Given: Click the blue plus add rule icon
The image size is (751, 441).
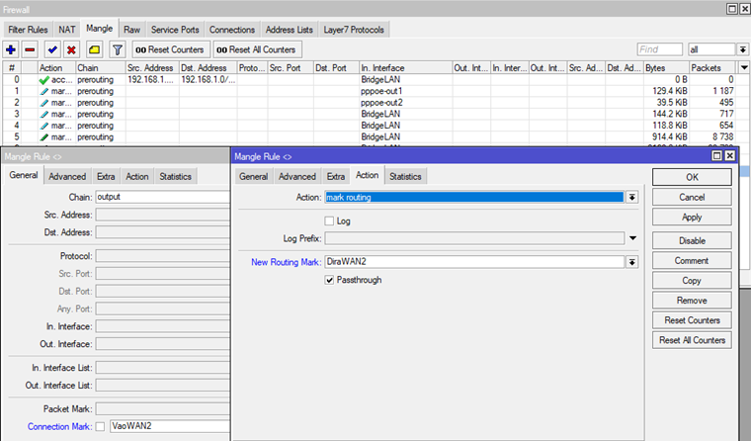Looking at the screenshot, I should click(x=11, y=49).
